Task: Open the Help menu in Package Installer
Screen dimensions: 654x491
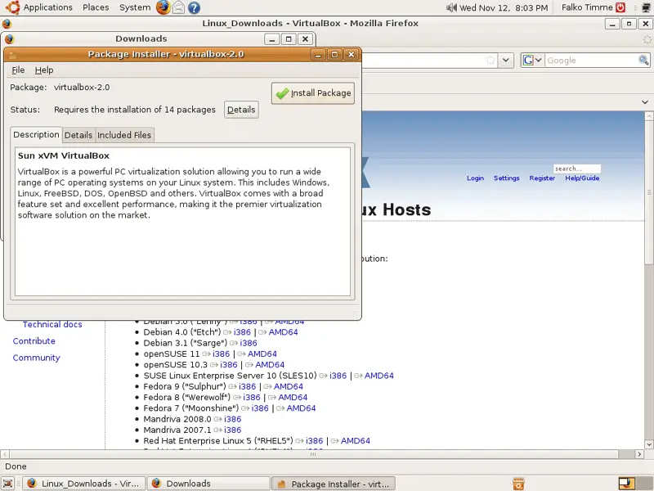Action: (x=44, y=70)
